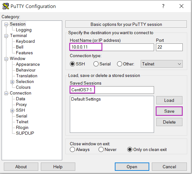Screen dimensions: 192x174
Task: Open the Window category
Action: click(x=18, y=58)
